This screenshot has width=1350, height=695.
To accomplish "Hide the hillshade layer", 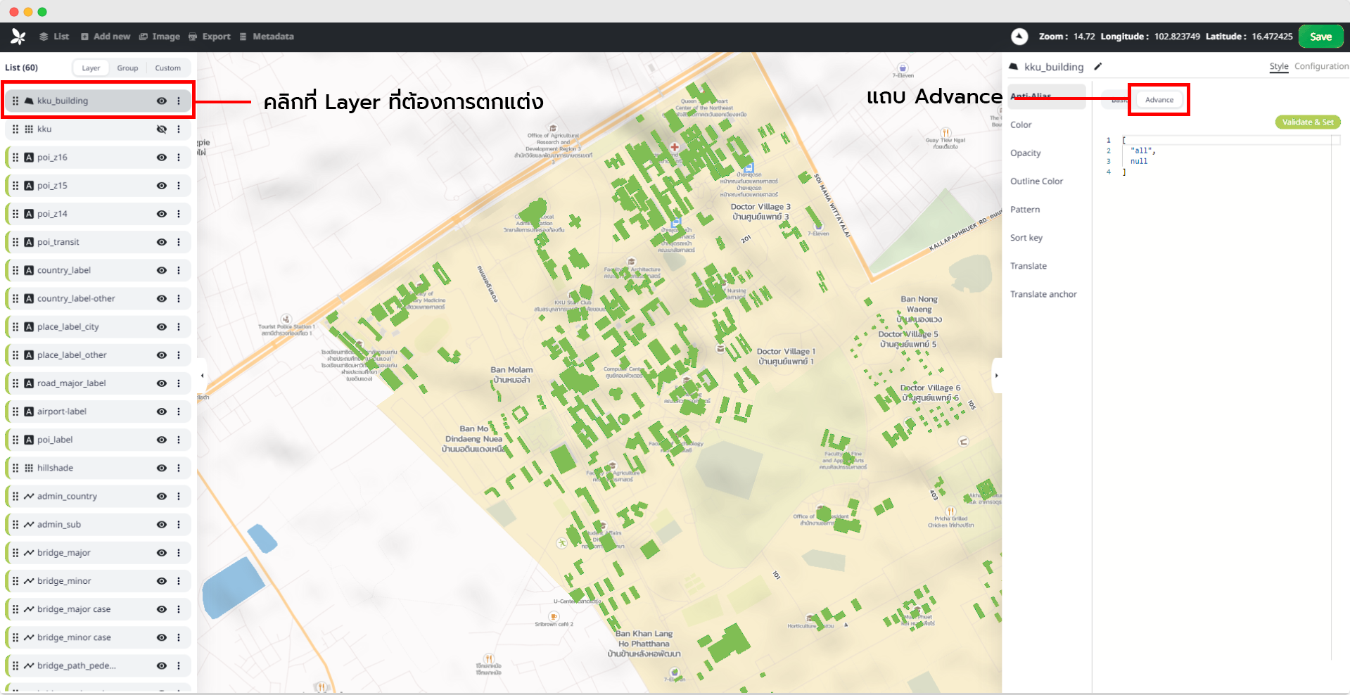I will (162, 468).
